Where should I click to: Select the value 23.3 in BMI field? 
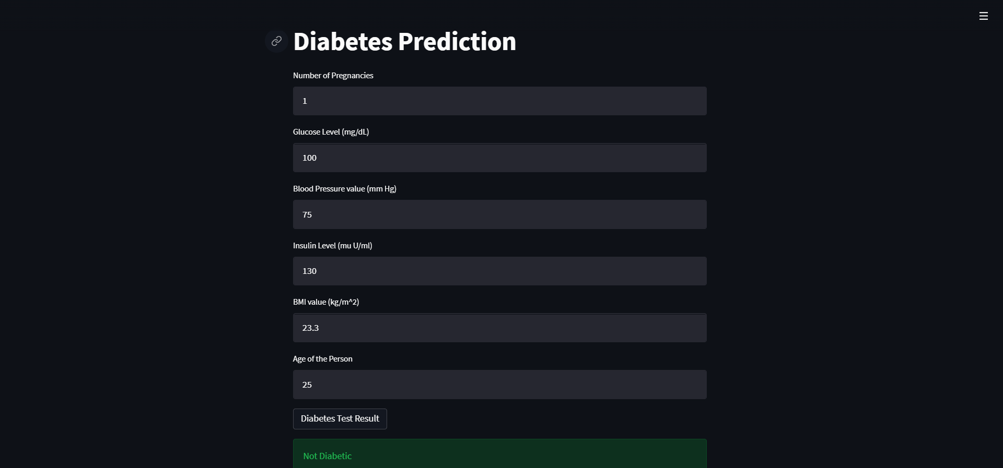tap(310, 328)
